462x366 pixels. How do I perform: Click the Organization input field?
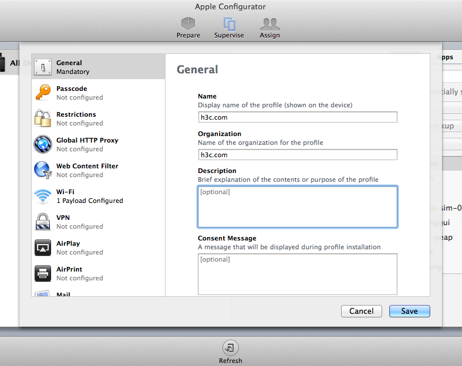click(298, 155)
